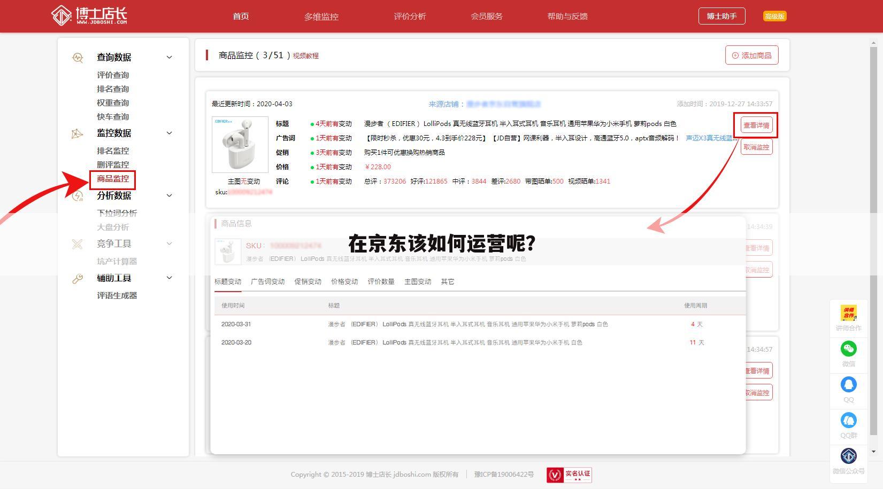Click 查看详情 for the EDIFIER LolliPods product
The image size is (883, 489).
(756, 125)
